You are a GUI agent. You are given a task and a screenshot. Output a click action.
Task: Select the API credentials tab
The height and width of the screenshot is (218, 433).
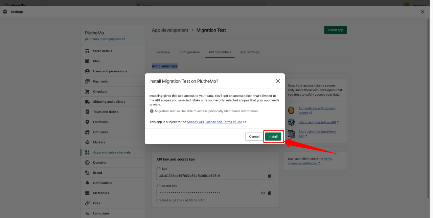coord(220,52)
